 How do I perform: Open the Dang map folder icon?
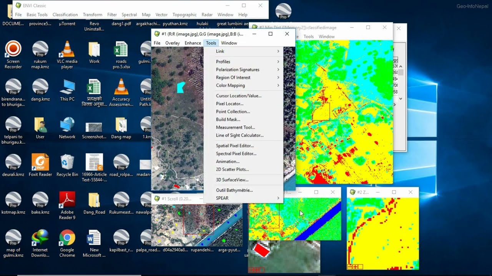click(121, 128)
